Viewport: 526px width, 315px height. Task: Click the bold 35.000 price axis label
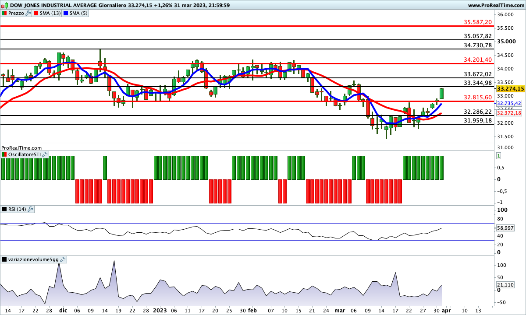coord(507,42)
